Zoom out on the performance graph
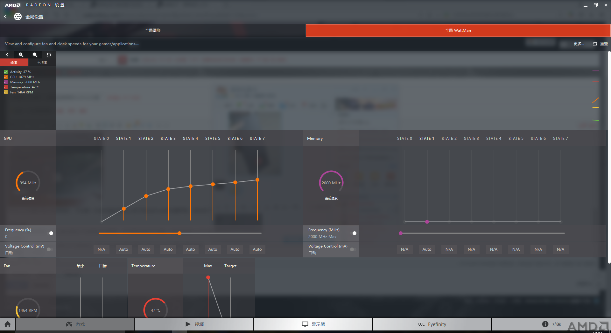Viewport: 611px width, 333px height. click(35, 55)
